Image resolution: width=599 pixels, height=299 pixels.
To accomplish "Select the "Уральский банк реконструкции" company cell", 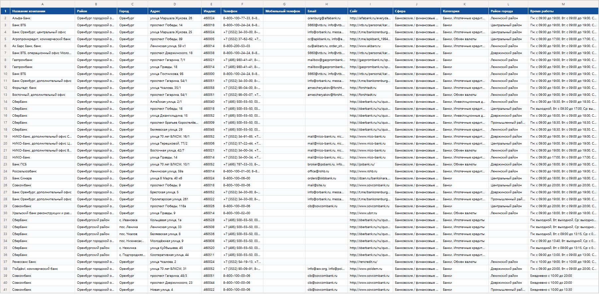I will coord(43,213).
